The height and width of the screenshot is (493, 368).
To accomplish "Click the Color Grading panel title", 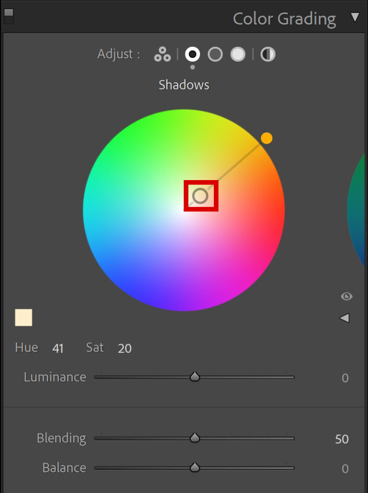I will point(284,19).
